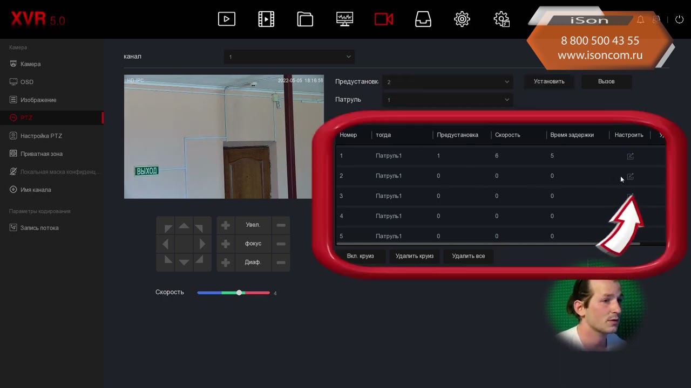Screen dimensions: 691x388
Task: Click the edit icon for patrol row 1
Action: click(630, 156)
